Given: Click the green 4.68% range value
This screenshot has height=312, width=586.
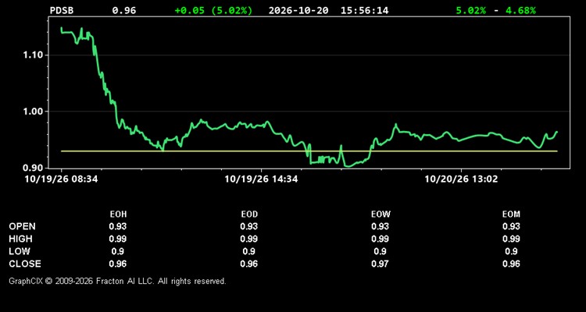Looking at the screenshot, I should [x=520, y=10].
